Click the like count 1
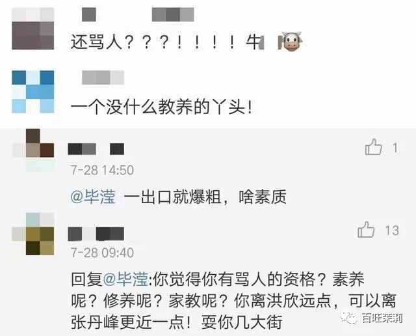This screenshot has height=336, width=416. tap(395, 148)
